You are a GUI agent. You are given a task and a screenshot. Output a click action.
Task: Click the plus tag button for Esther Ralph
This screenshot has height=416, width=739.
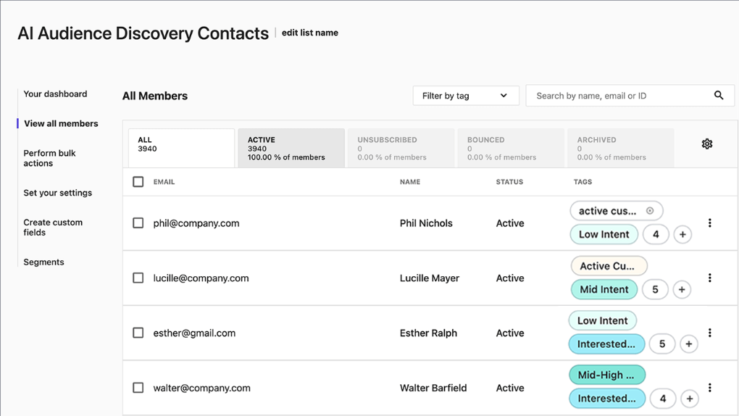(688, 344)
